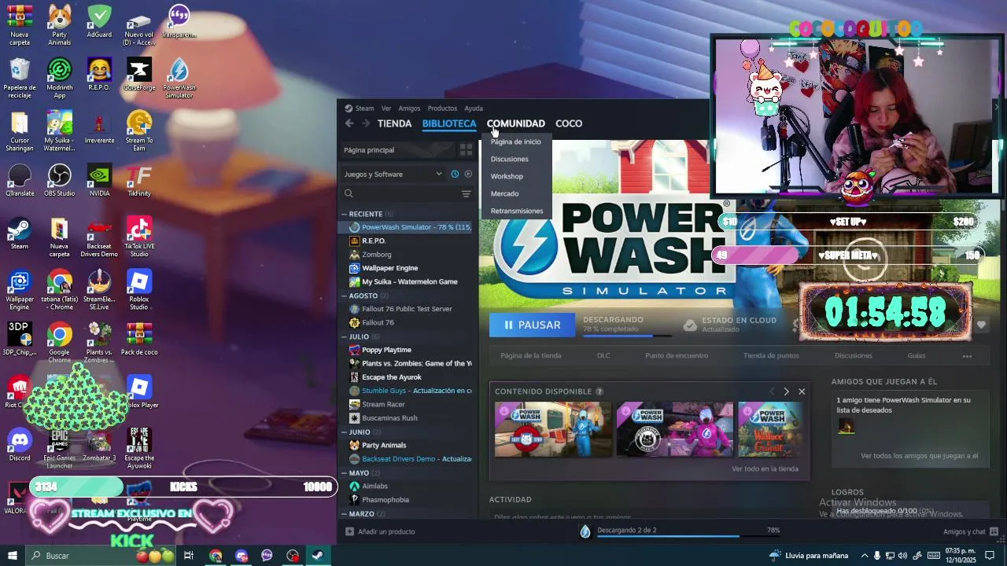Show previous DLC in Contenido disponible

click(772, 391)
